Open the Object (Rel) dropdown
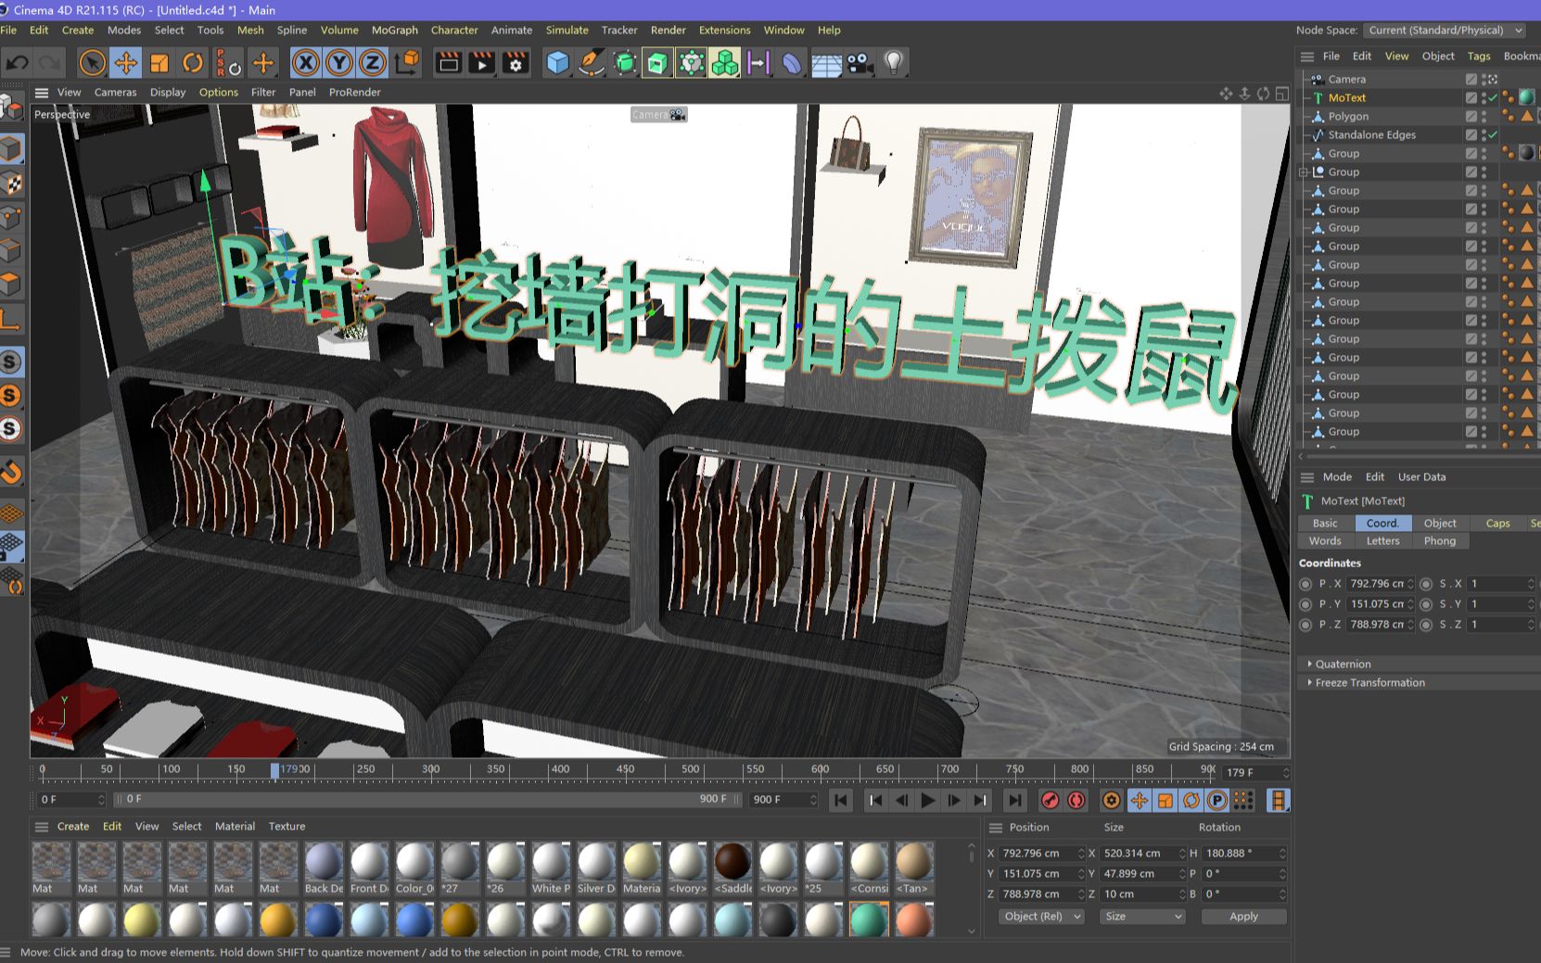This screenshot has width=1541, height=963. pos(1038,916)
